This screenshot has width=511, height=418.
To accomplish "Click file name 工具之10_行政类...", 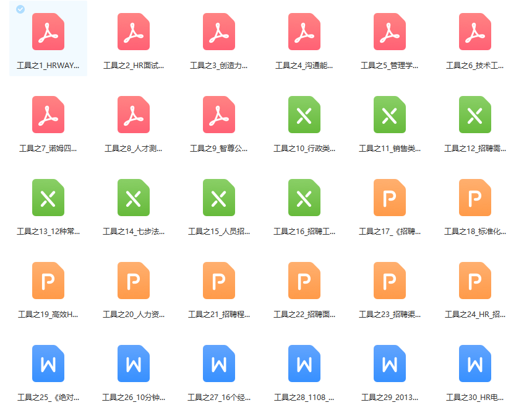I will (x=304, y=149).
